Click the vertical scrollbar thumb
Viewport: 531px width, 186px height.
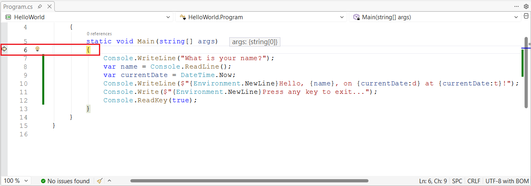[526, 72]
